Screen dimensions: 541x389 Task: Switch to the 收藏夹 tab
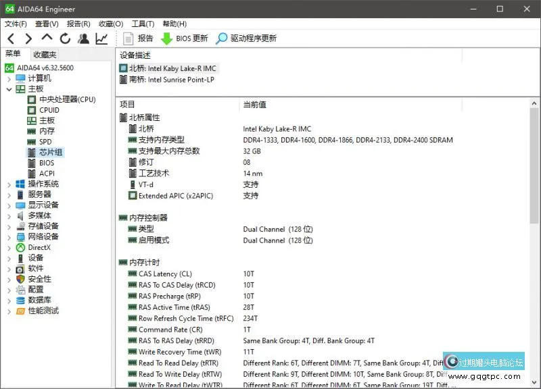tap(45, 55)
